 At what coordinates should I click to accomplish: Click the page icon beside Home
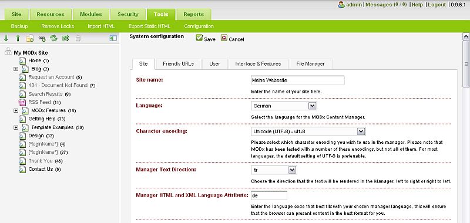22,61
